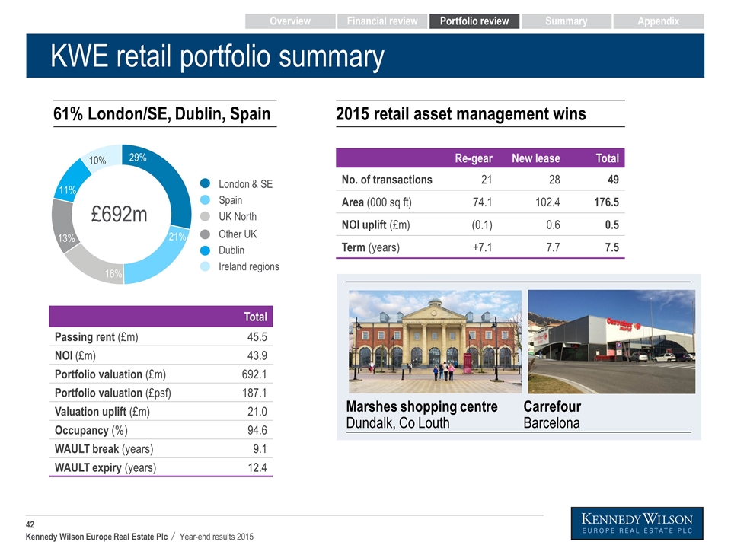Screen dimensions: 731x548
Task: Click the 'NOI uplift (£m)' row label
Action: pos(375,225)
